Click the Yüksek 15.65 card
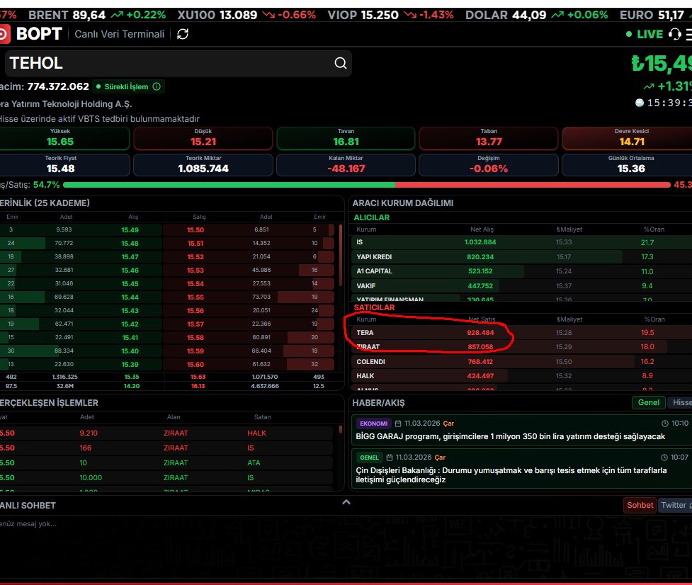 pyautogui.click(x=64, y=138)
